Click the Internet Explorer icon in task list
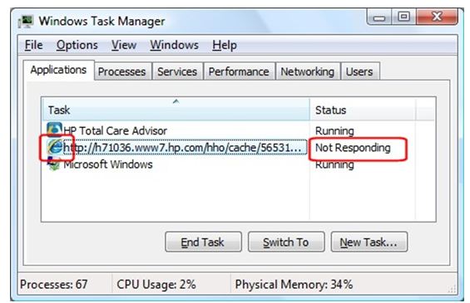 point(55,147)
